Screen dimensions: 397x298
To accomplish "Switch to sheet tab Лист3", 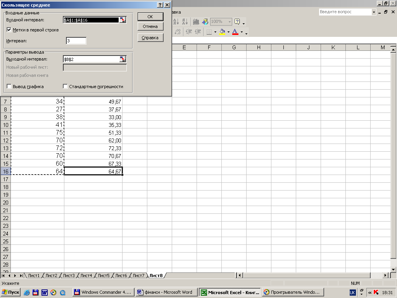I will [69, 275].
